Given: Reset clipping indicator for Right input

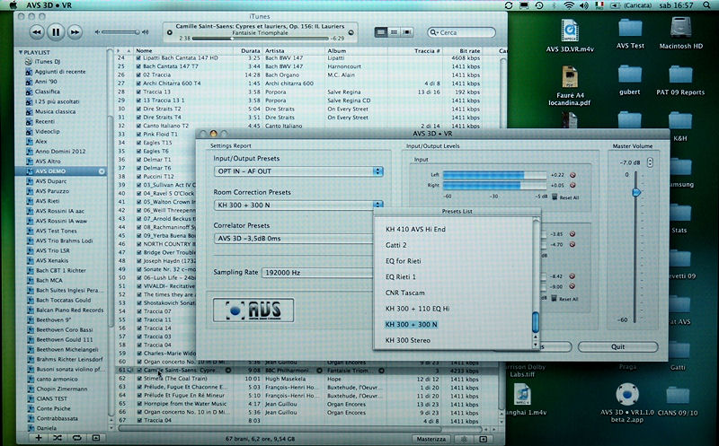Looking at the screenshot, I should click(x=573, y=186).
